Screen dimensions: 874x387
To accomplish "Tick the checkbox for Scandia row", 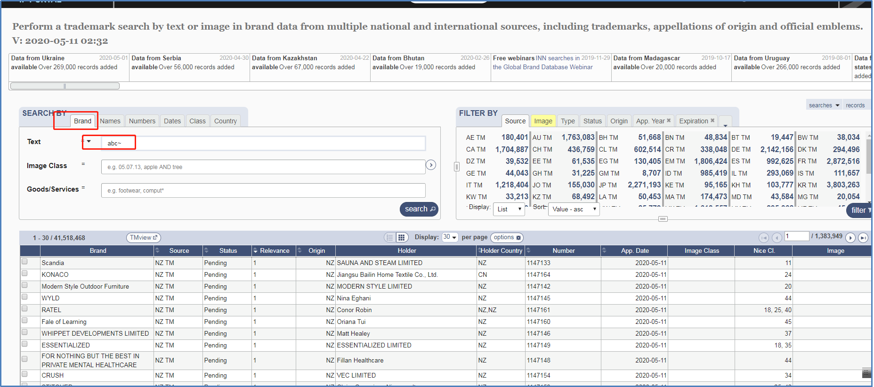I will (24, 262).
